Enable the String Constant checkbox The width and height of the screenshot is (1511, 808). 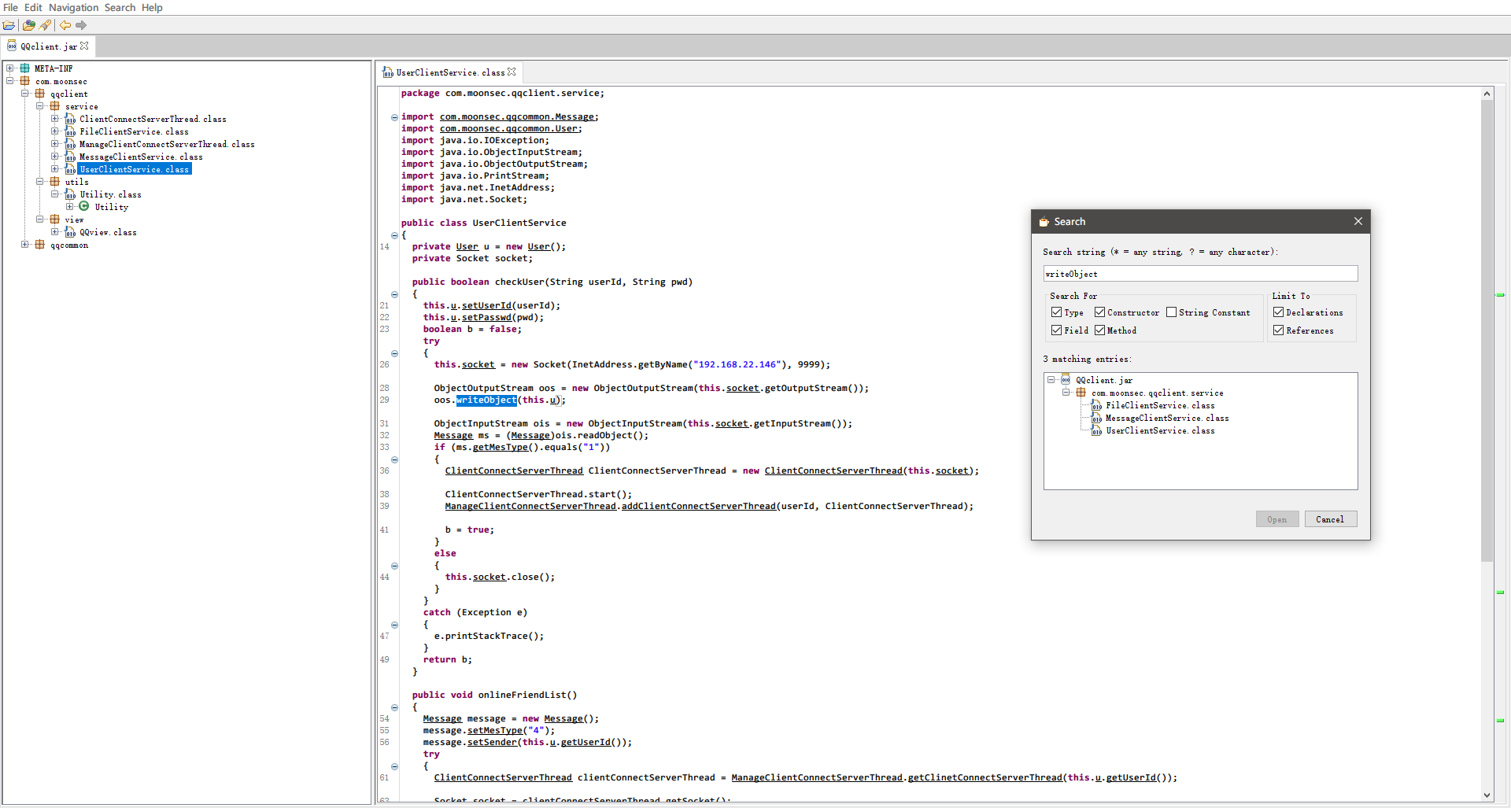(1171, 312)
